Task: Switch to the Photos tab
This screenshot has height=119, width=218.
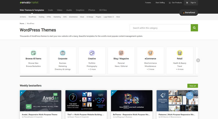Action: click(x=92, y=10)
